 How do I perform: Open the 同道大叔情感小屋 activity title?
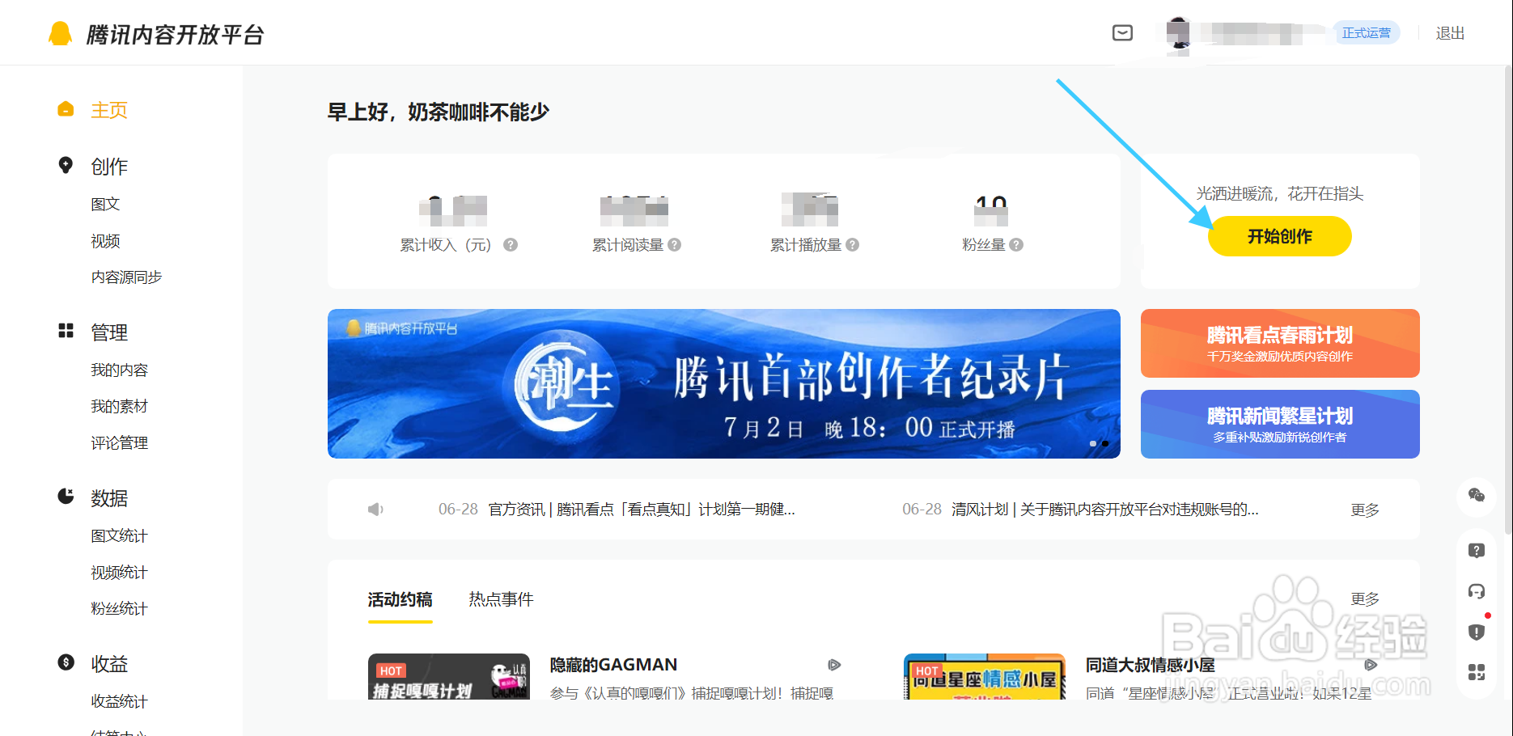(x=1150, y=665)
